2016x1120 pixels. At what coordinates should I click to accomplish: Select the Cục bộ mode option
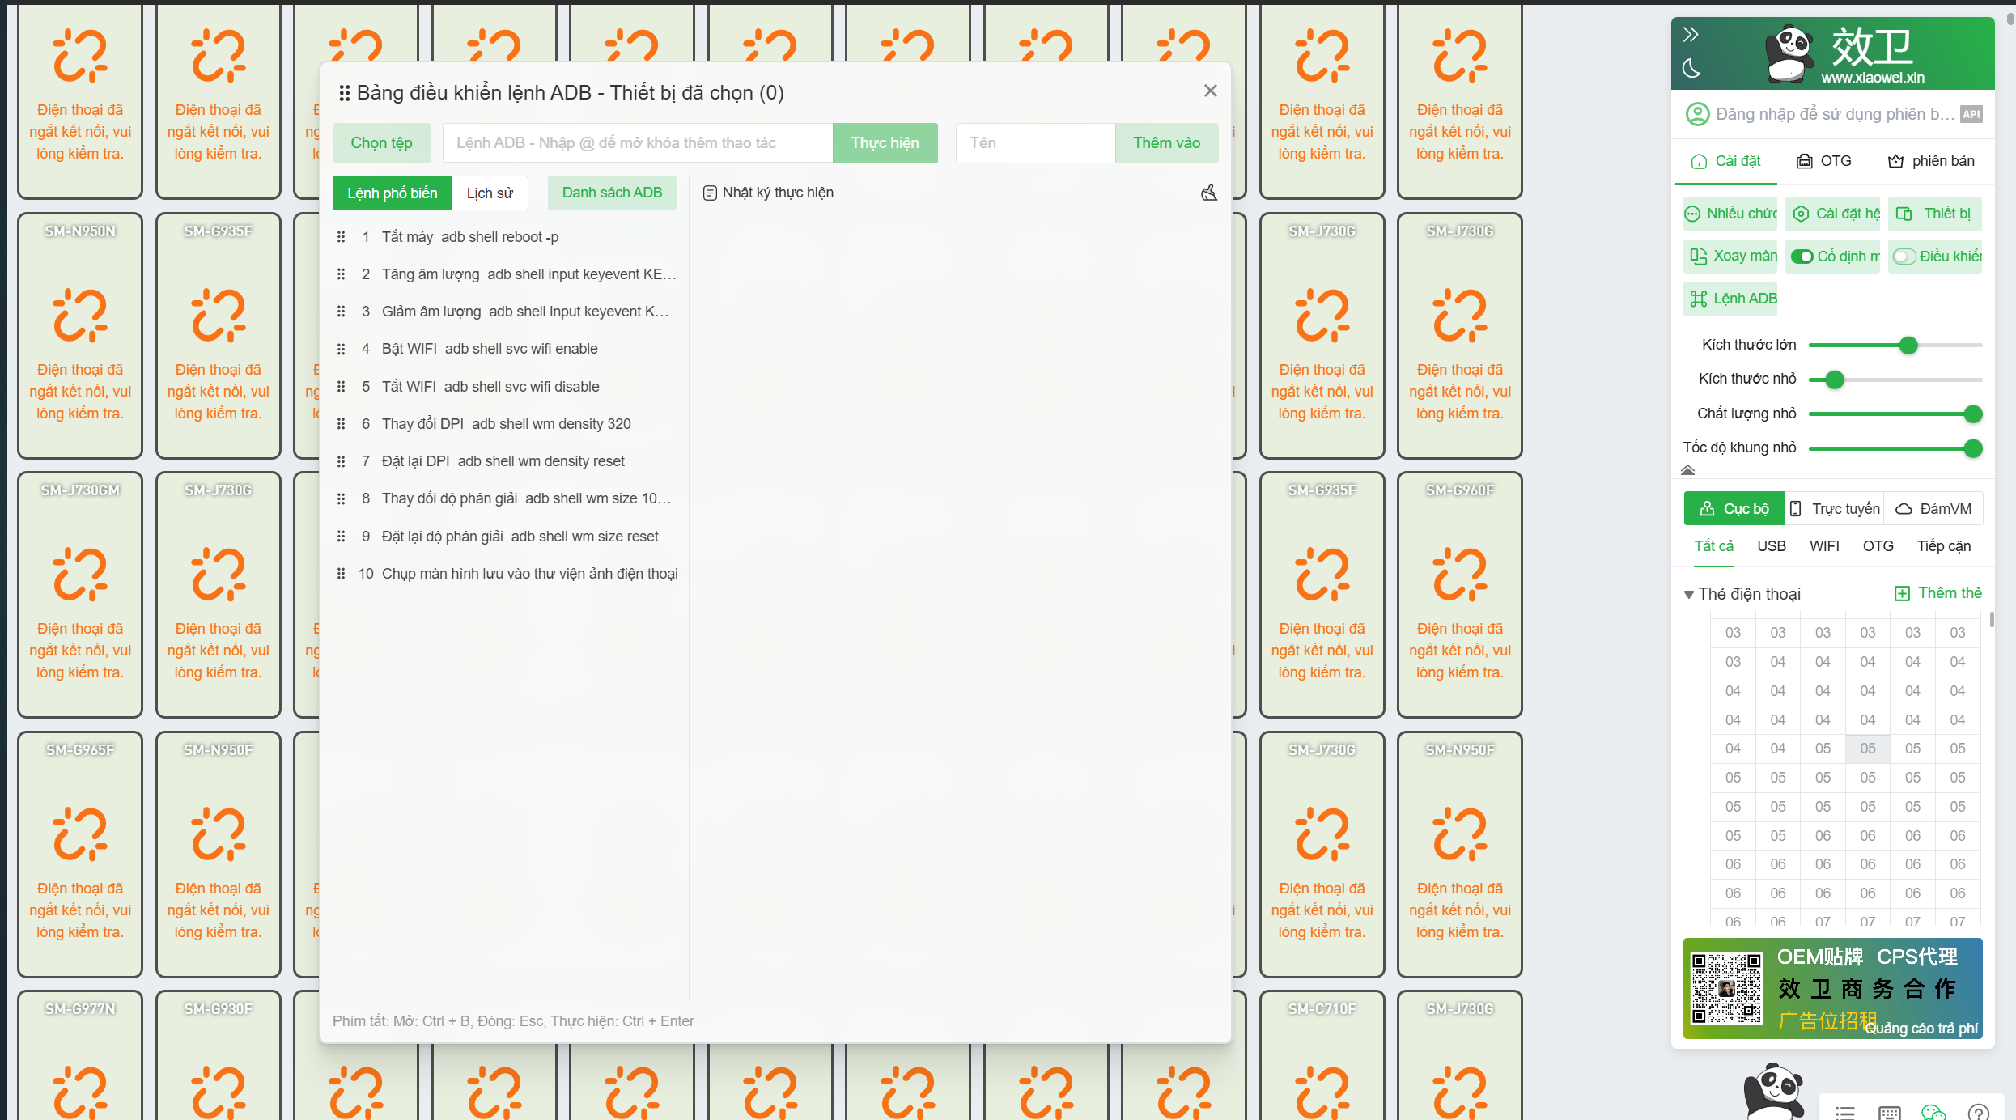click(1734, 509)
